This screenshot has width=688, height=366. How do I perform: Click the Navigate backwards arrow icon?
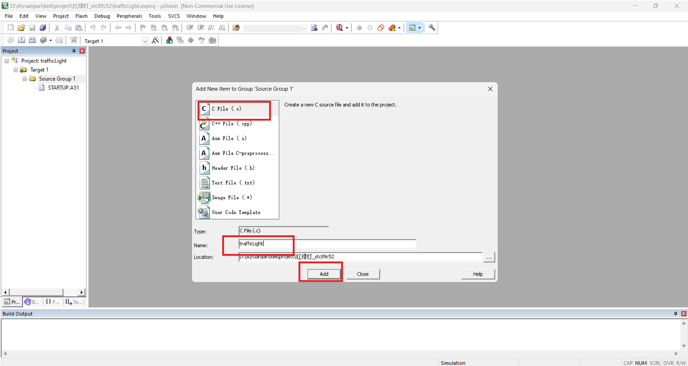tap(118, 28)
